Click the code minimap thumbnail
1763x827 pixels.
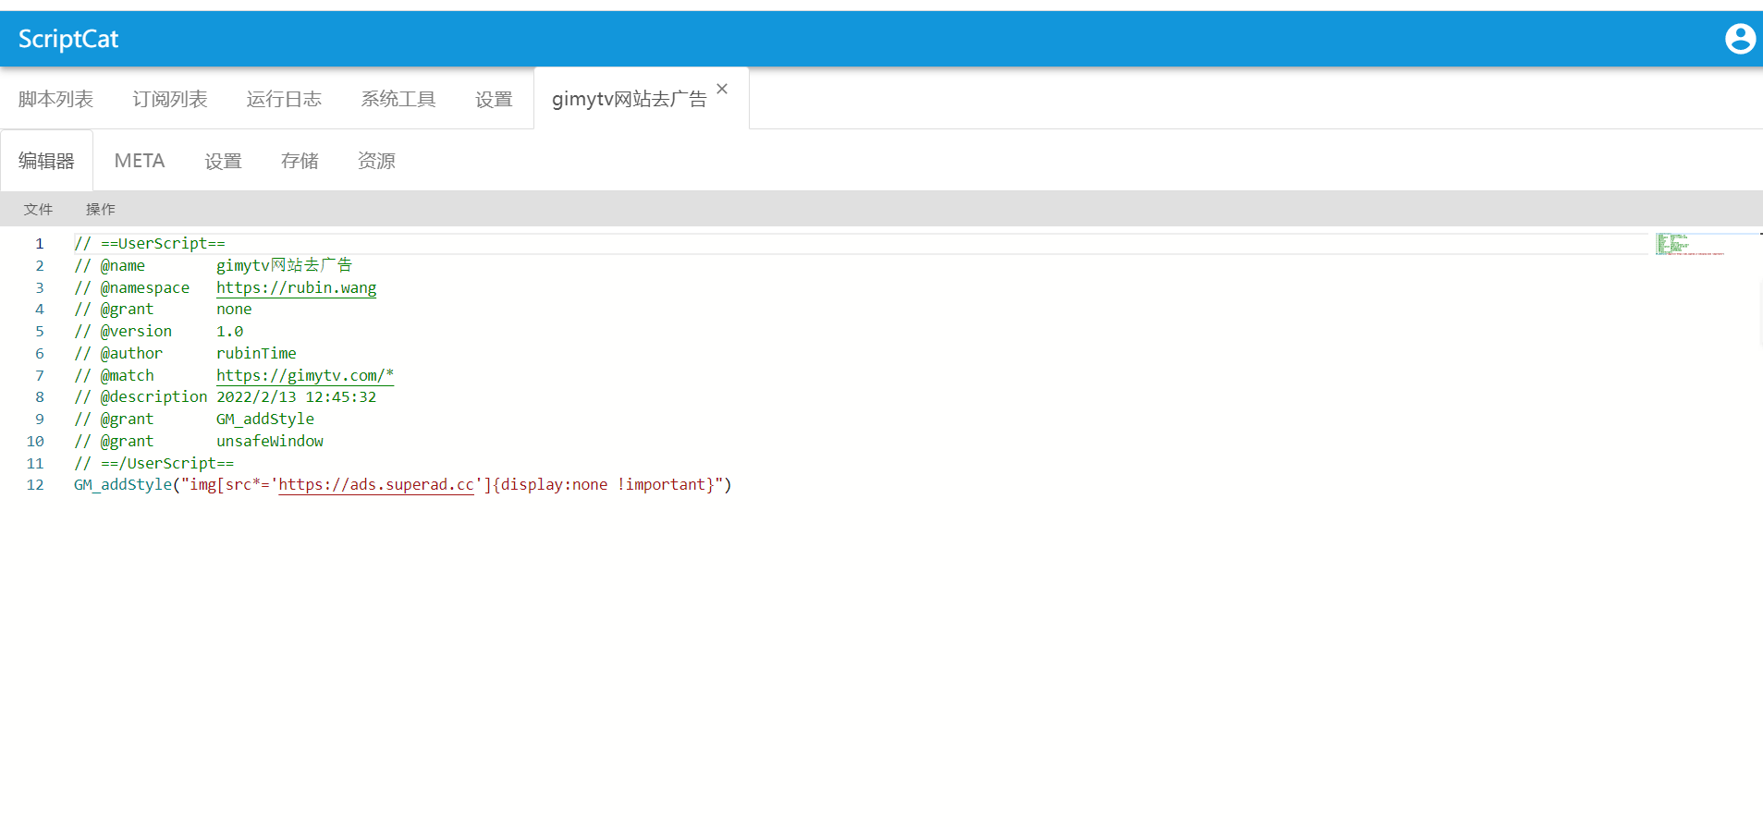tap(1690, 244)
